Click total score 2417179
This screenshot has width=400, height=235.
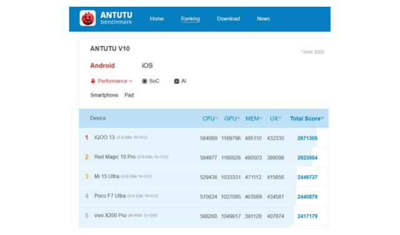tap(307, 216)
